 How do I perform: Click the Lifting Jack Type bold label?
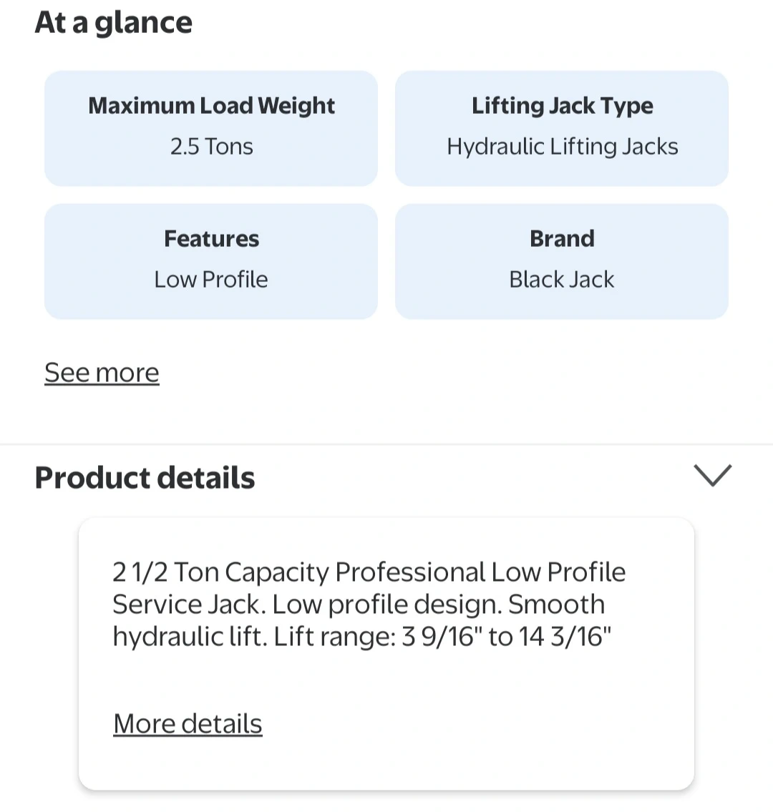click(x=562, y=106)
